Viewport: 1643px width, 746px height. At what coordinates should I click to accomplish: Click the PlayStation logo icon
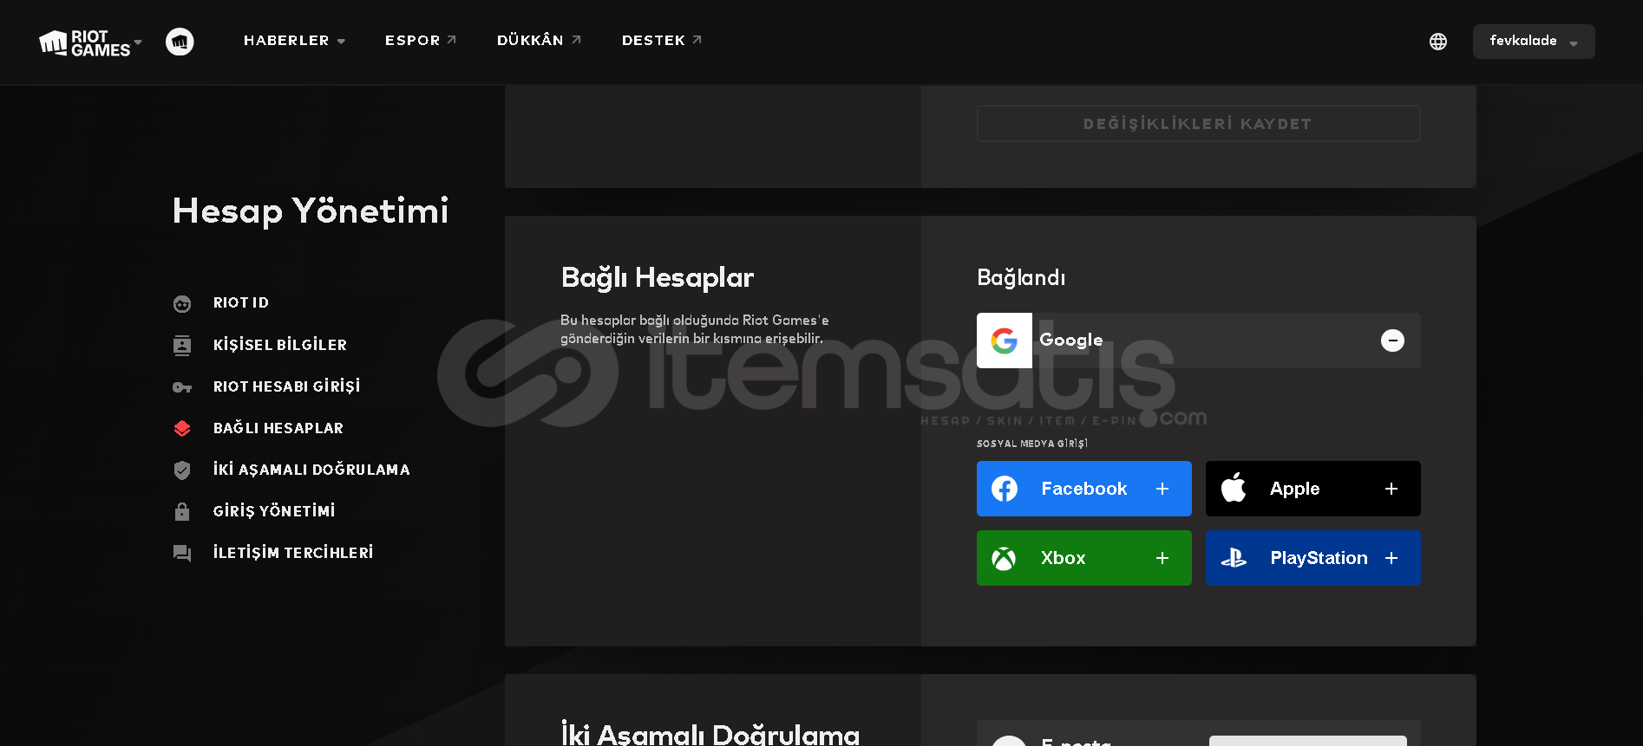[1234, 559]
